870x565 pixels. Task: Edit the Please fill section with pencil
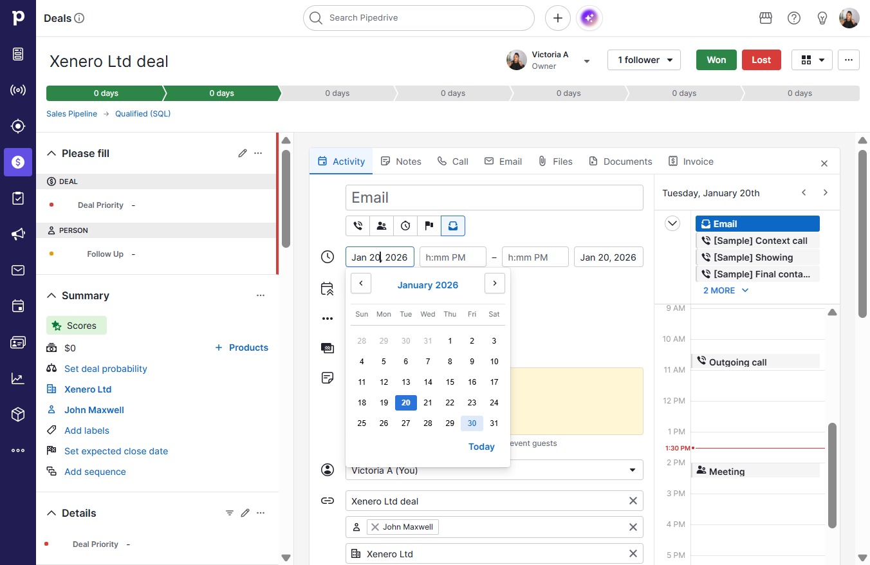[243, 153]
